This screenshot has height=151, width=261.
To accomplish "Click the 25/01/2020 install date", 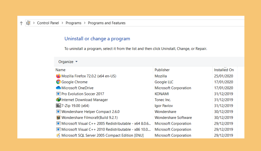I will pyautogui.click(x=223, y=76).
